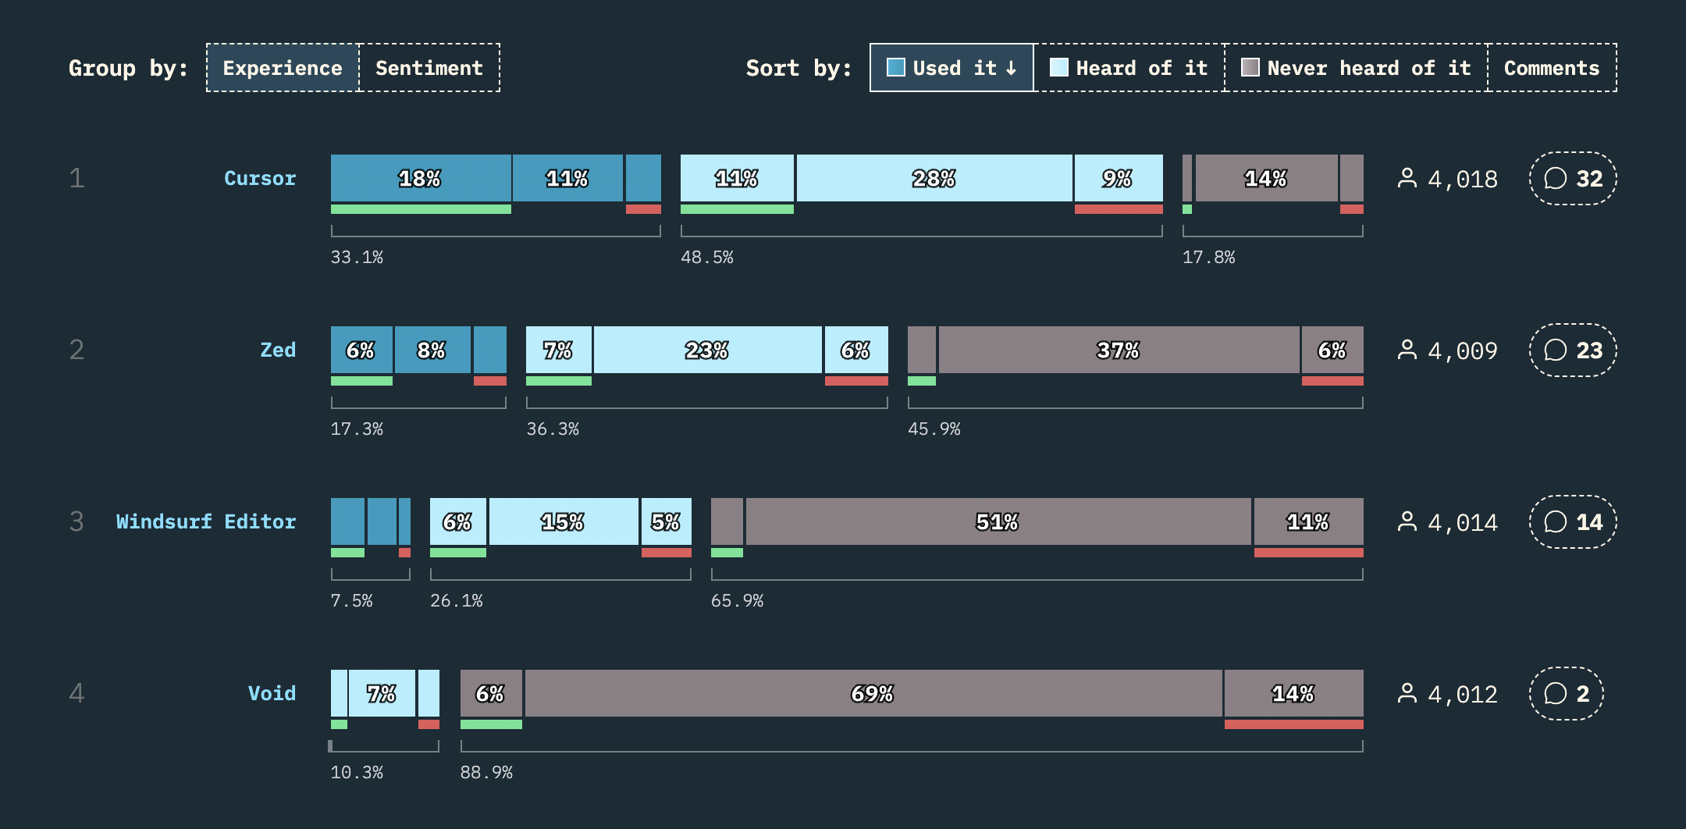Viewport: 1686px width, 829px height.
Task: Sort by Never heard of it
Action: coord(1357,68)
